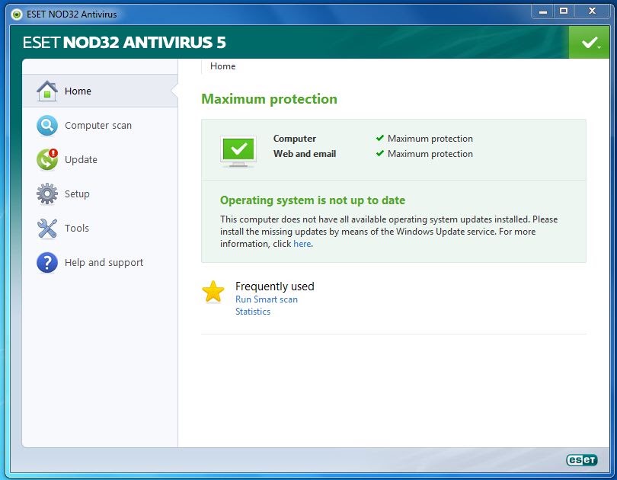Click the ESET logo at bottom right
The image size is (617, 480).
click(x=582, y=459)
